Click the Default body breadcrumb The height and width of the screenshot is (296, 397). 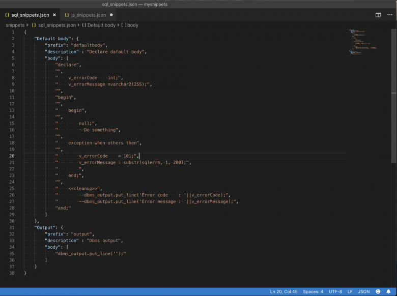click(x=101, y=25)
